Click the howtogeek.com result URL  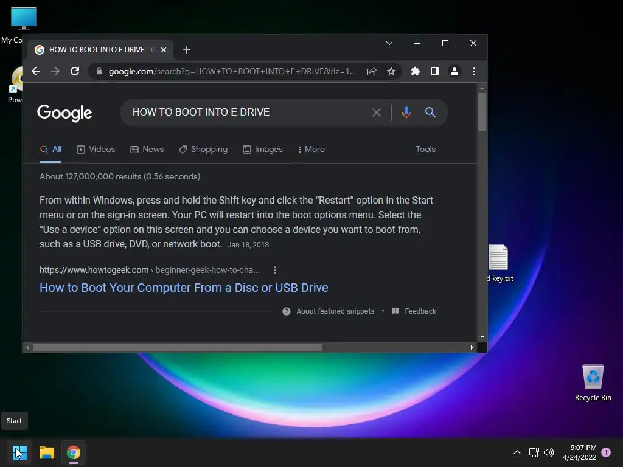(150, 270)
